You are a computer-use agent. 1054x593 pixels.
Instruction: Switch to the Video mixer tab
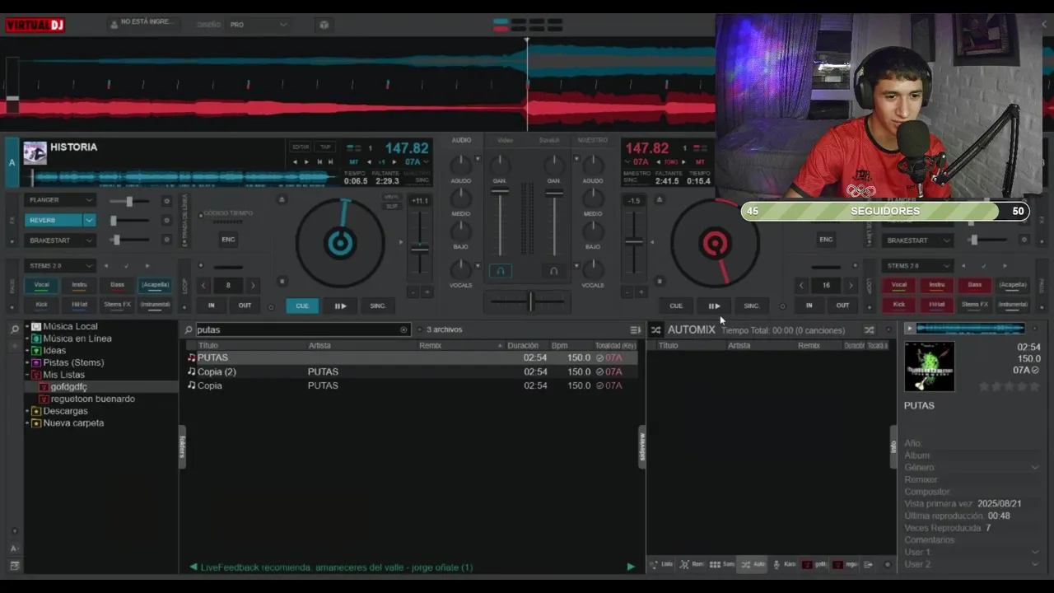[505, 140]
